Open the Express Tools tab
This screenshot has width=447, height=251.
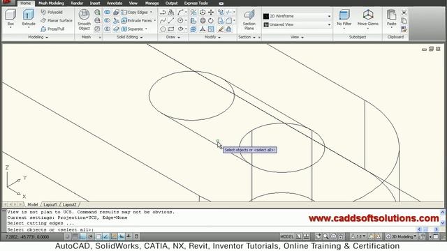pyautogui.click(x=196, y=3)
